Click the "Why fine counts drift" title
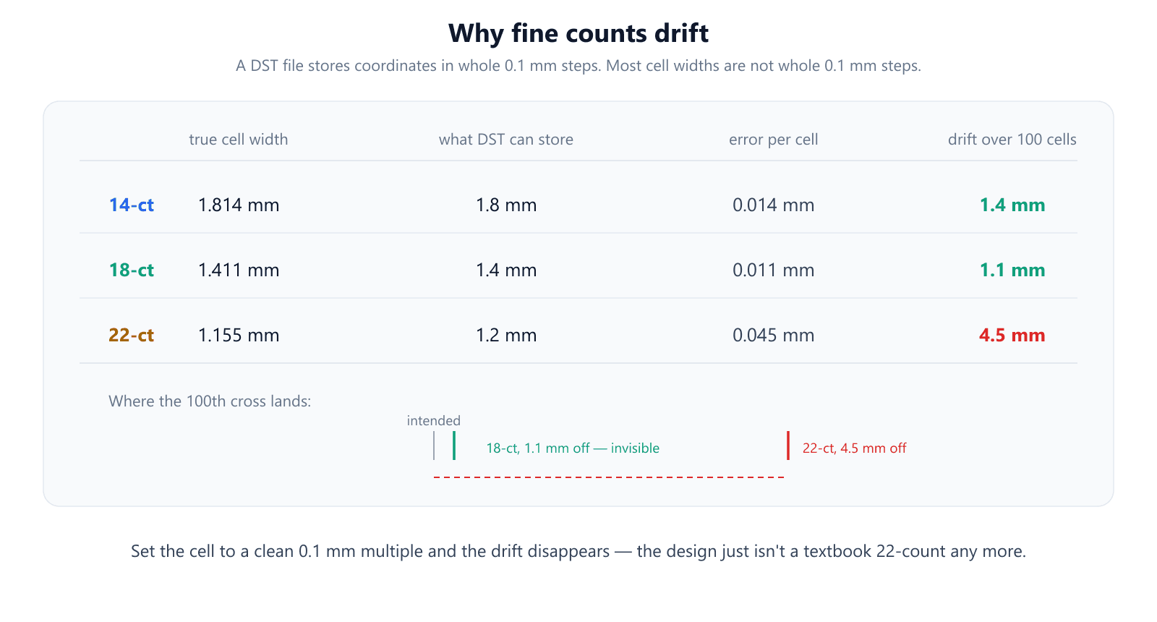The width and height of the screenshot is (1157, 622). click(578, 34)
